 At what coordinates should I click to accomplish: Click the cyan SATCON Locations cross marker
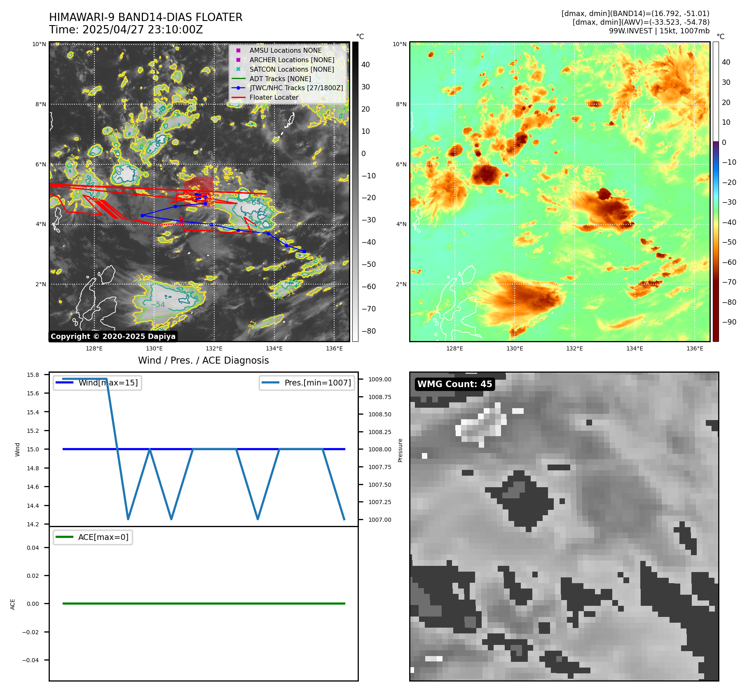(238, 69)
